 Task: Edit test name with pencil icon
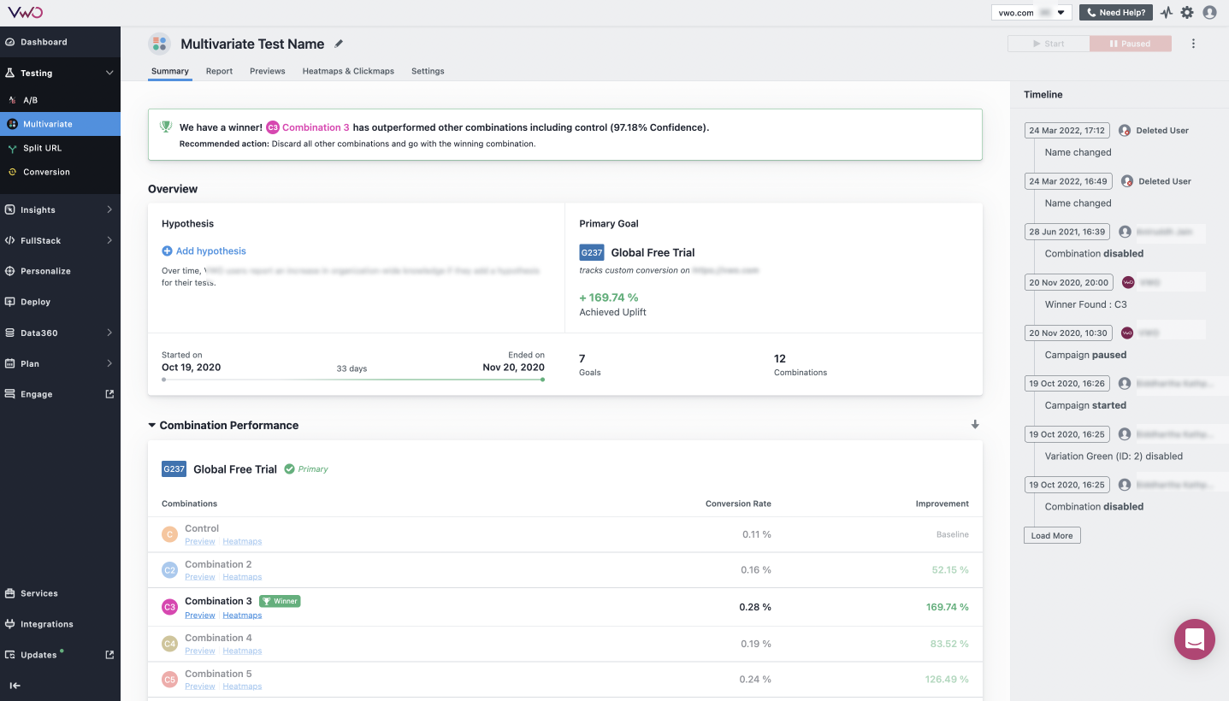(x=339, y=44)
